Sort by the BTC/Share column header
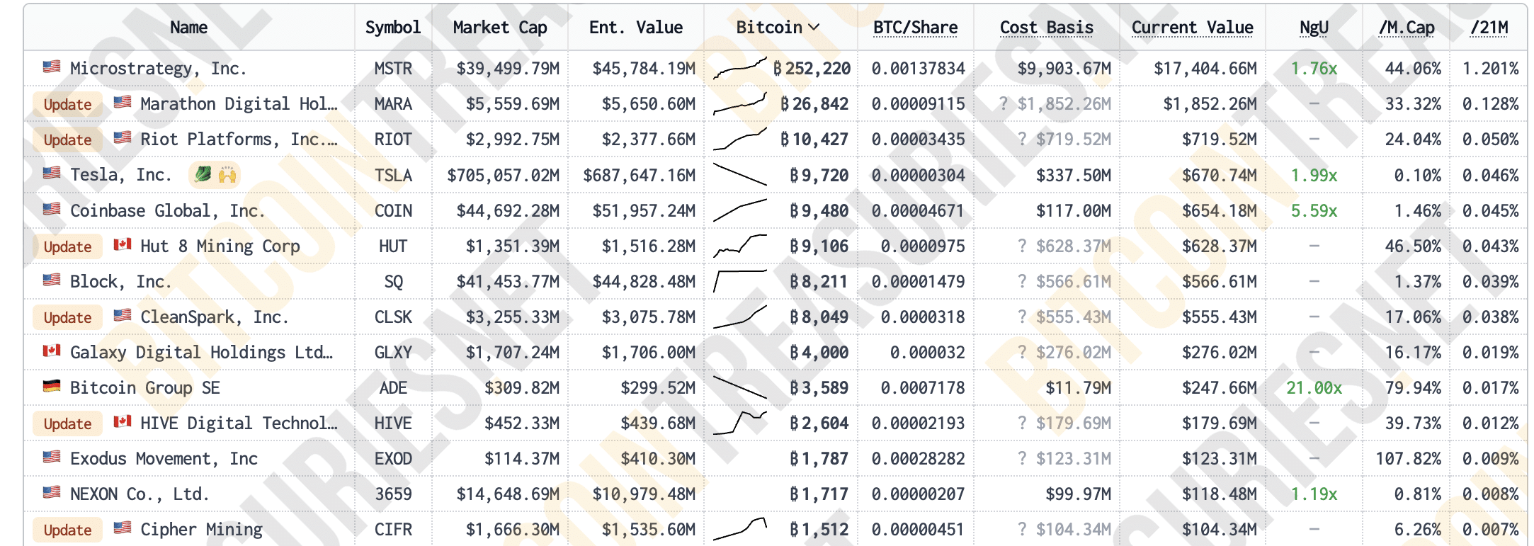The width and height of the screenshot is (1534, 546). 915,28
